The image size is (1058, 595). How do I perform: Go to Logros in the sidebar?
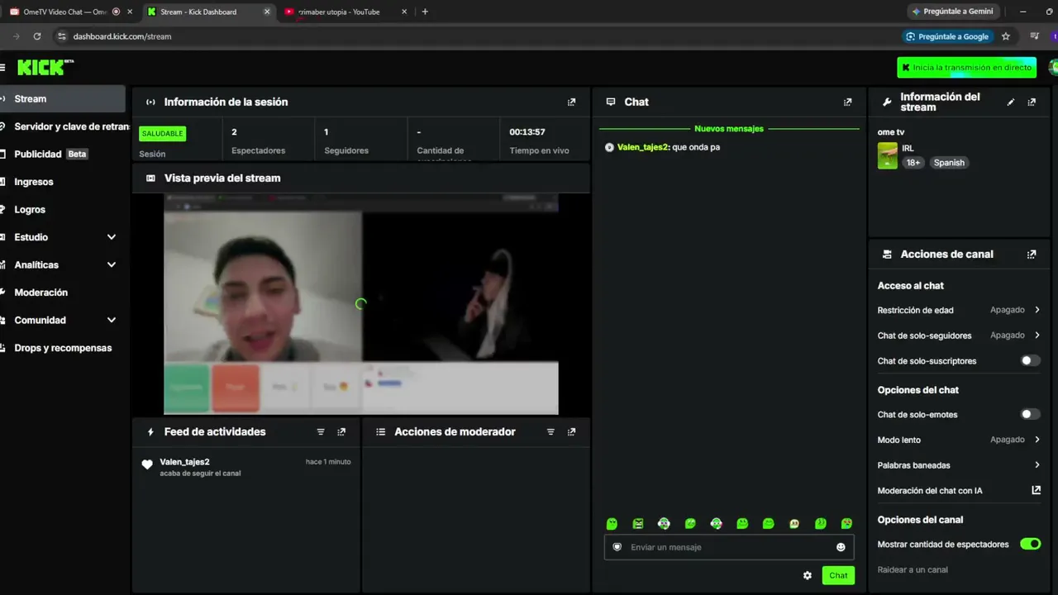63,210
